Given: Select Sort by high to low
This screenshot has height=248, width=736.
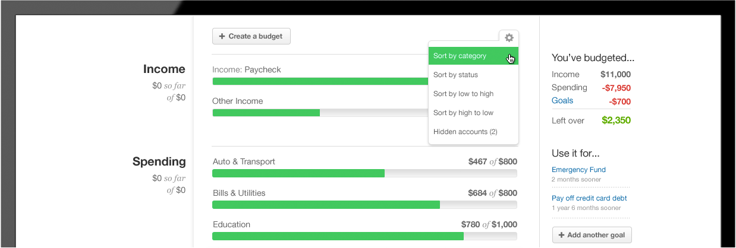Looking at the screenshot, I should [463, 113].
